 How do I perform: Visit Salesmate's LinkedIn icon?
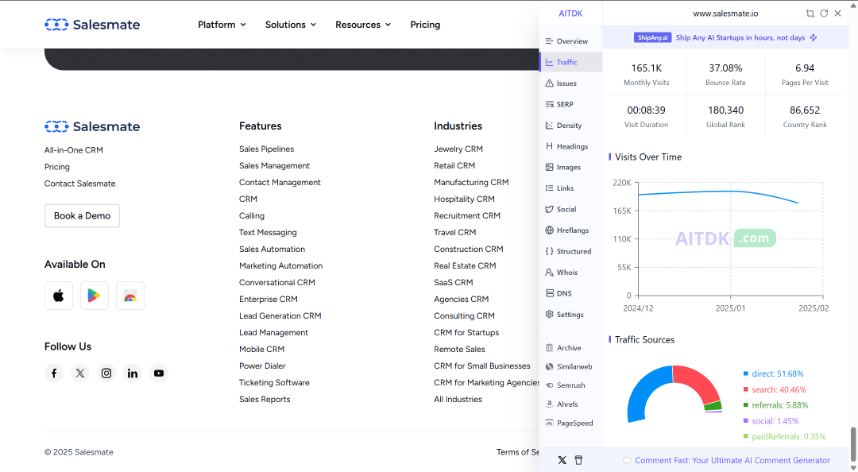point(133,373)
